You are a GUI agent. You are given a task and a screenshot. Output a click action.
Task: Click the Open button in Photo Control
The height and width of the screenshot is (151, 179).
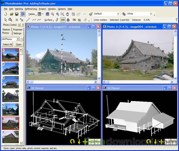18,44
